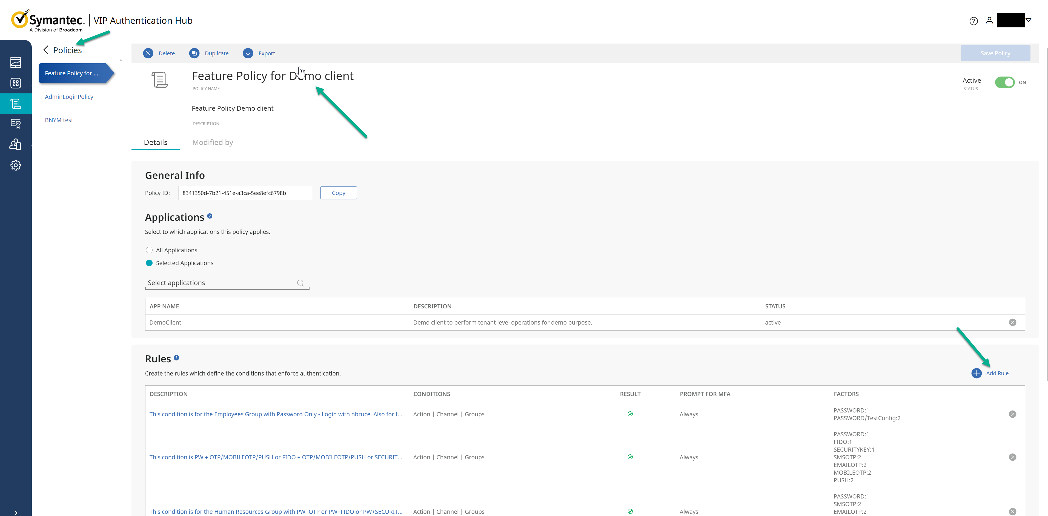
Task: Open the applications grid sidebar icon
Action: point(15,83)
